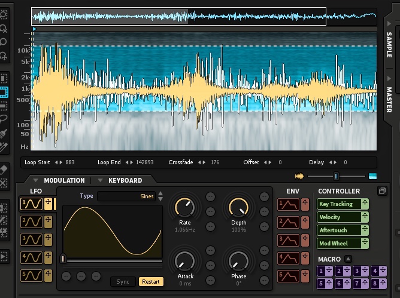Expand the MACRO section arrow
Image resolution: width=400 pixels, height=298 pixels.
pyautogui.click(x=348, y=259)
